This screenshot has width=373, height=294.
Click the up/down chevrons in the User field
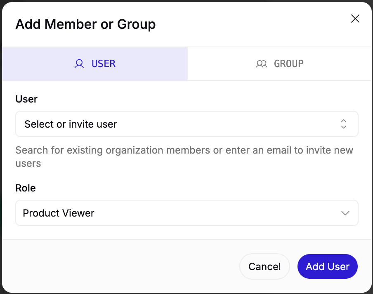(344, 124)
